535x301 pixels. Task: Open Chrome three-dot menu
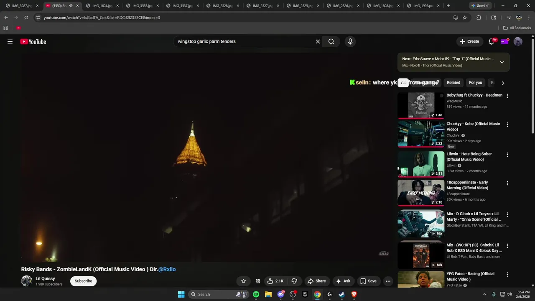[529, 18]
